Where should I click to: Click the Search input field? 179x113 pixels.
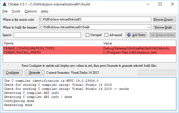coord(47,35)
